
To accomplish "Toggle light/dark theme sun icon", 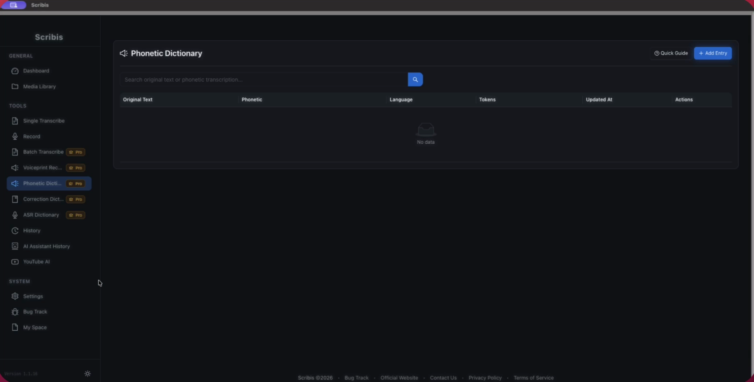I will tap(87, 374).
